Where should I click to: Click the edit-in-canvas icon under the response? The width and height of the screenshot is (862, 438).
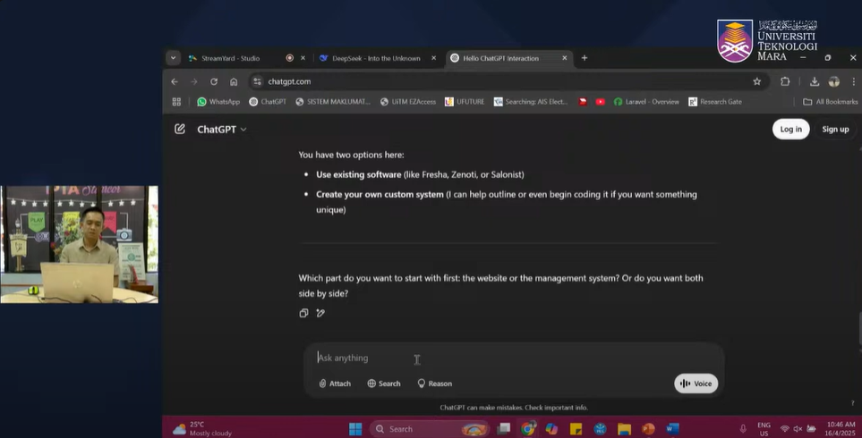click(x=320, y=313)
